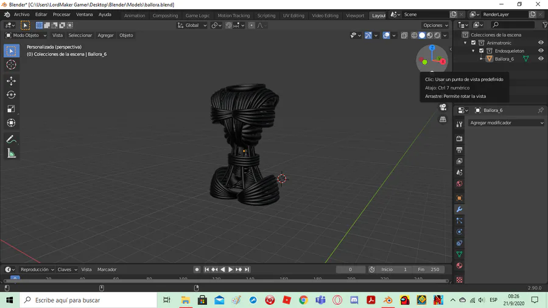Open Global transform orientation dropdown
548x308 pixels.
pos(192,25)
